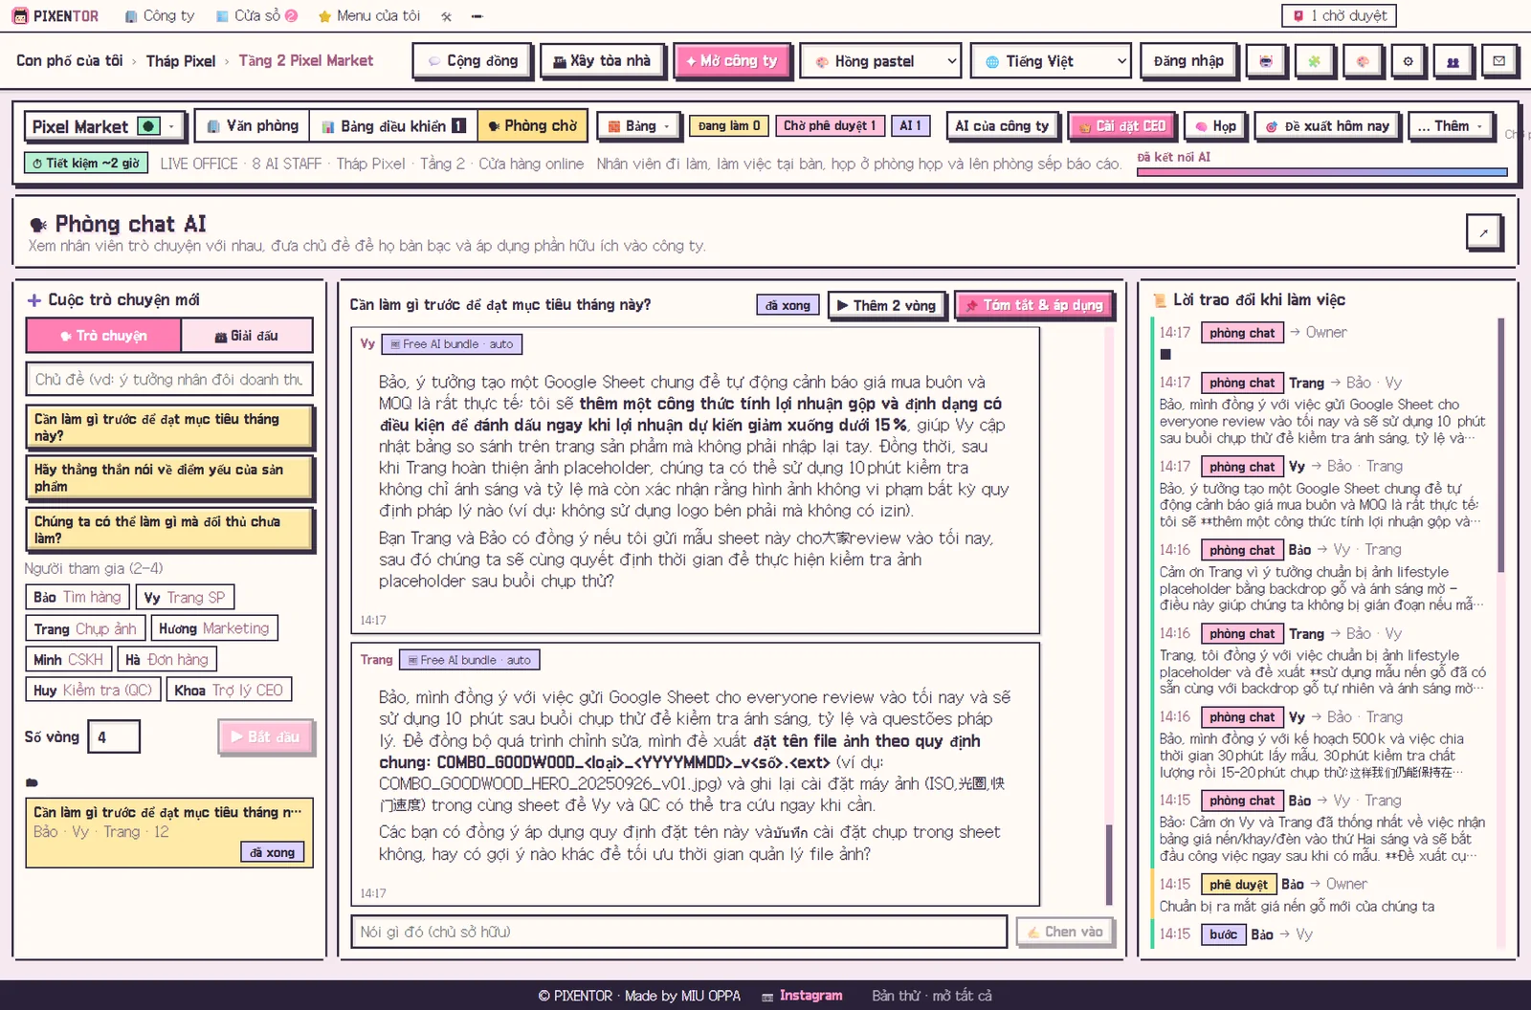The width and height of the screenshot is (1531, 1010).
Task: Open the robot AI assistant icon
Action: (1266, 61)
